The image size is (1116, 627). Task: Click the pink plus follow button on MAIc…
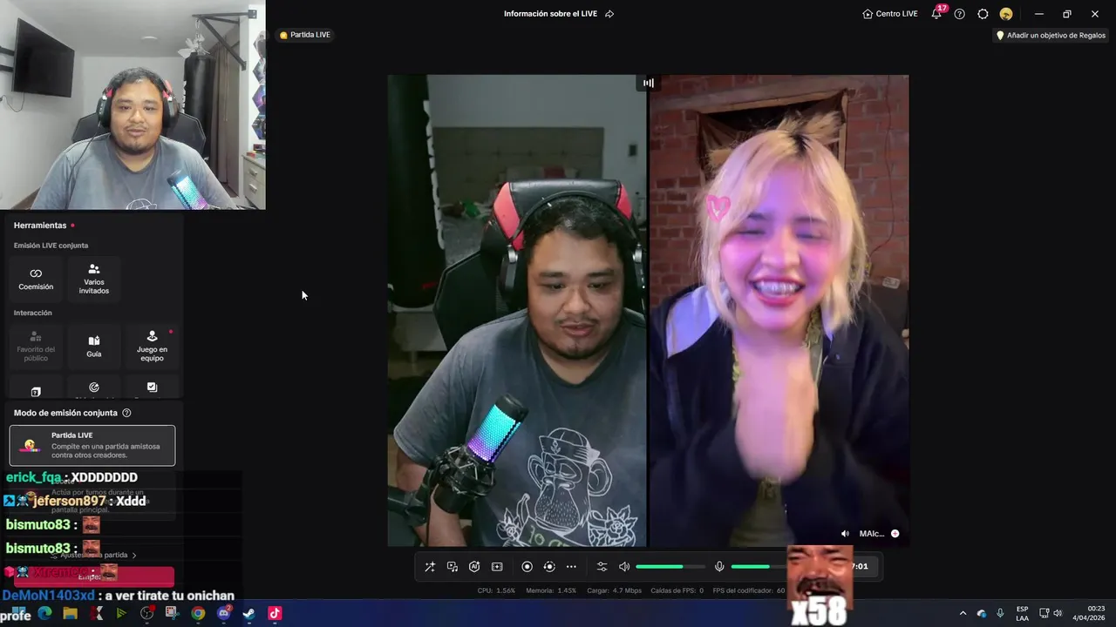895,534
